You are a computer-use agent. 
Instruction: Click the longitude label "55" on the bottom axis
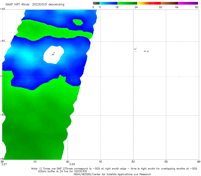click(166, 162)
